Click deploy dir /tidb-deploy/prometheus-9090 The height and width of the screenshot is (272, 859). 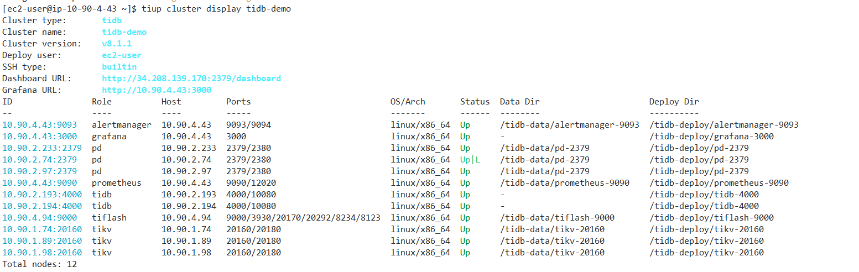(719, 183)
